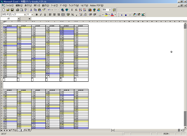Image resolution: width=187 pixels, height=136 pixels.
Task: Run the spelling check
Action: pos(26,10)
